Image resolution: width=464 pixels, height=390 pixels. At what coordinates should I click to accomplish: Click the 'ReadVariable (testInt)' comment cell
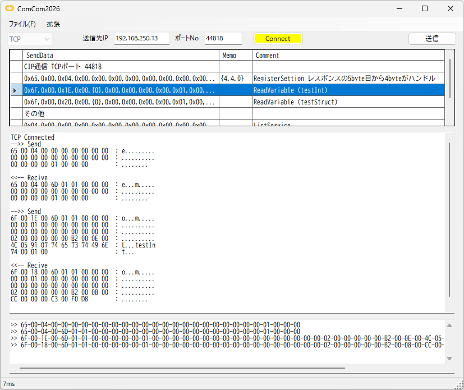click(x=348, y=90)
